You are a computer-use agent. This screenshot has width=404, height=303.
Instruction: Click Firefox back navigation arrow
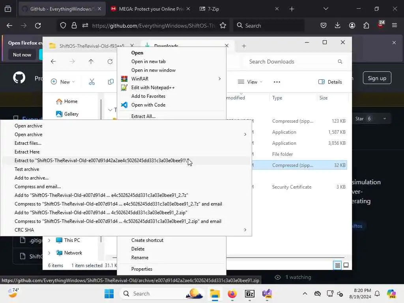[9, 26]
